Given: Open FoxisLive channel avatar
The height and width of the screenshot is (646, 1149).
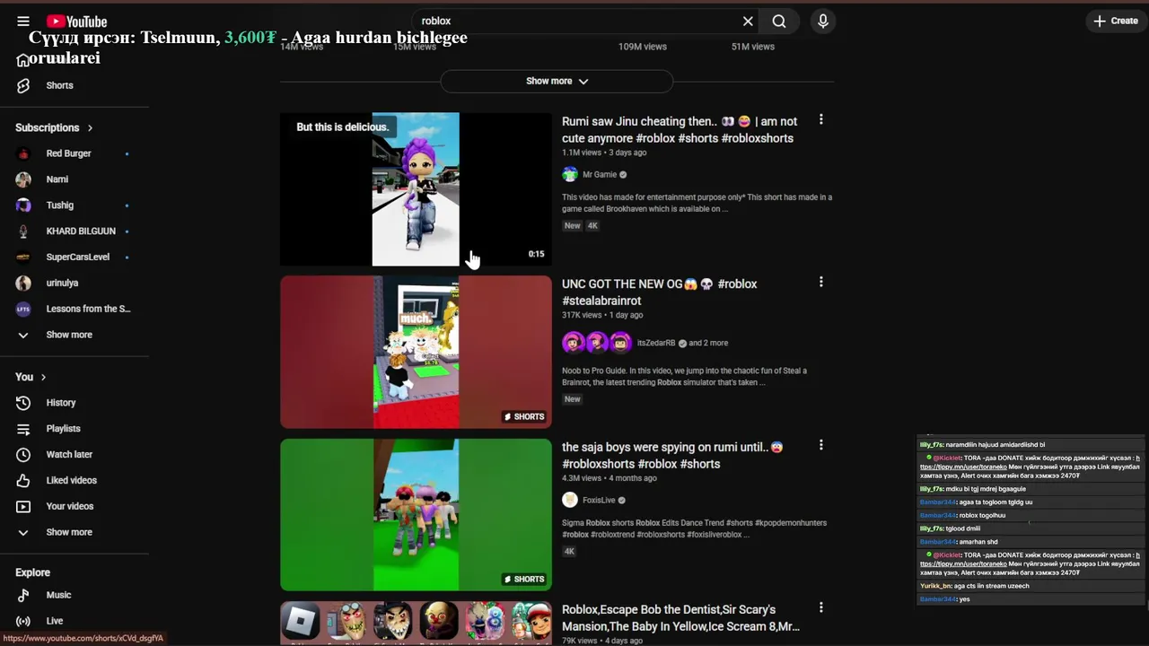Looking at the screenshot, I should click(x=570, y=501).
